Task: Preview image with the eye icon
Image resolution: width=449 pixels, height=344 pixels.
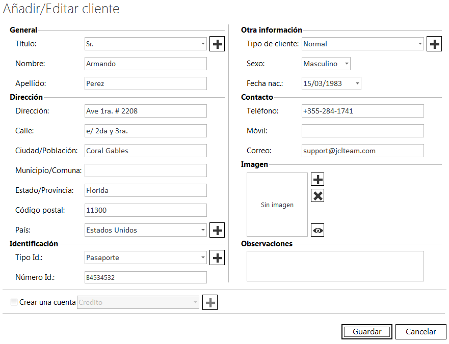Action: click(318, 231)
